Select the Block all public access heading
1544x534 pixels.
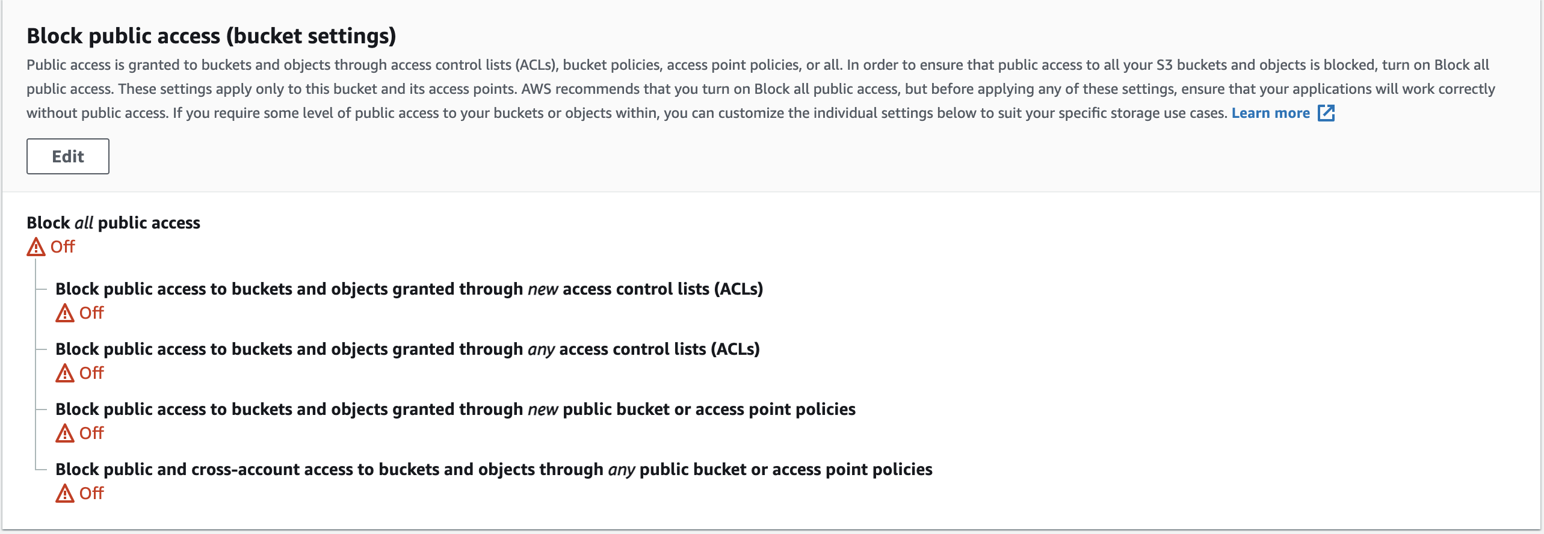pos(113,223)
